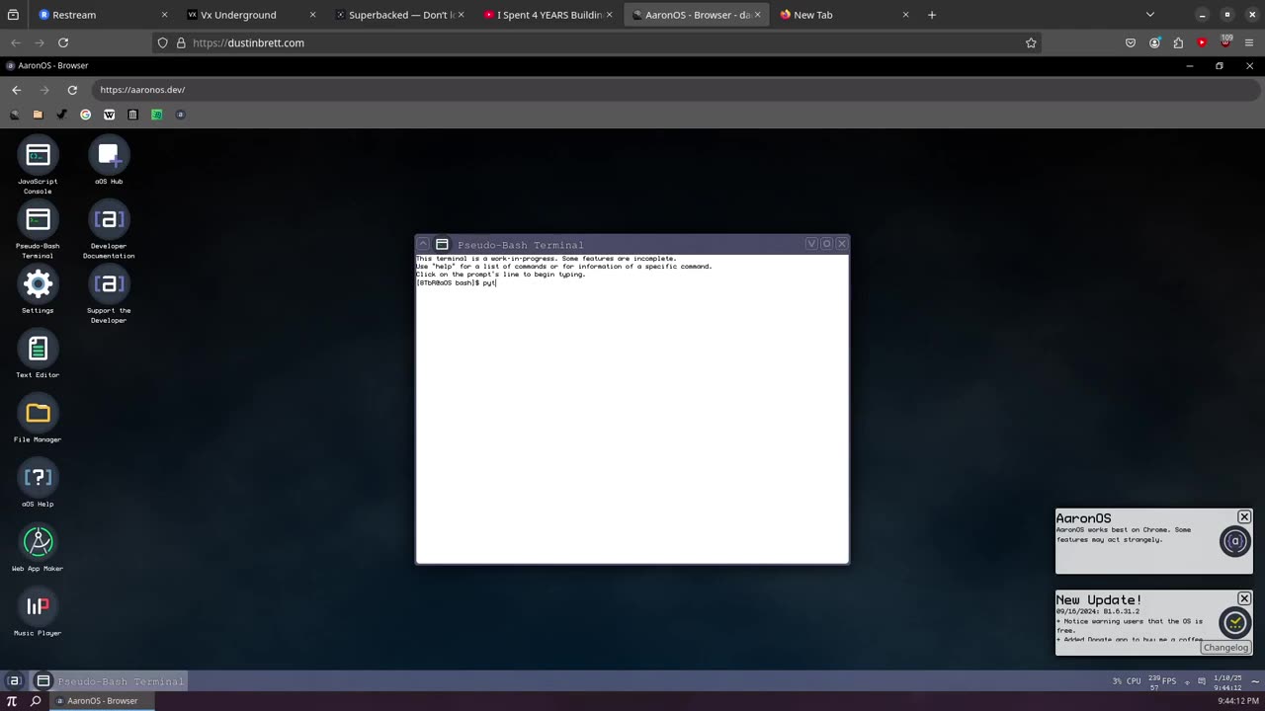Viewport: 1265px width, 711px height.
Task: Click the green bookmark icon
Action: pos(156,115)
